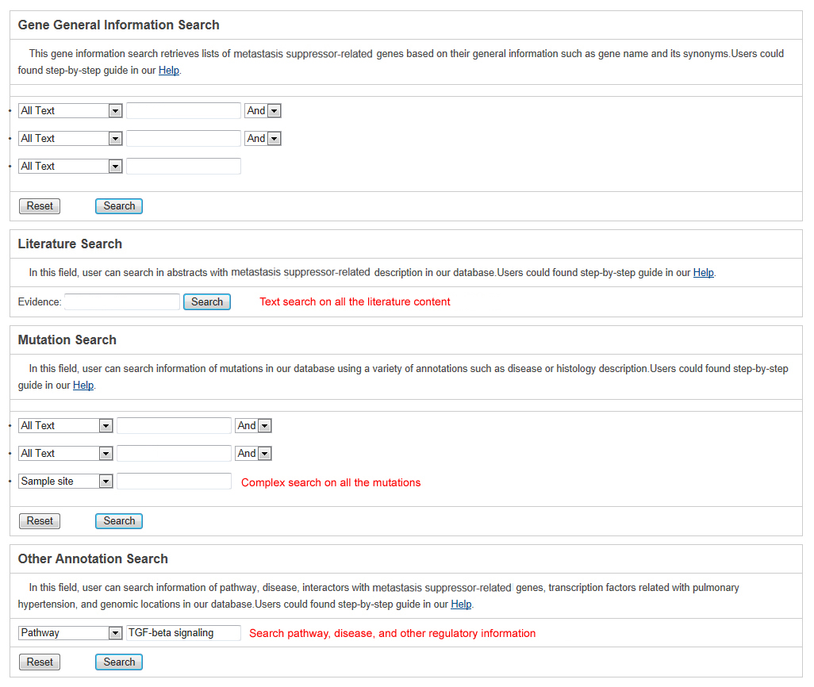Click the Evidence input field
Screen dimensions: 814x687
click(x=122, y=301)
